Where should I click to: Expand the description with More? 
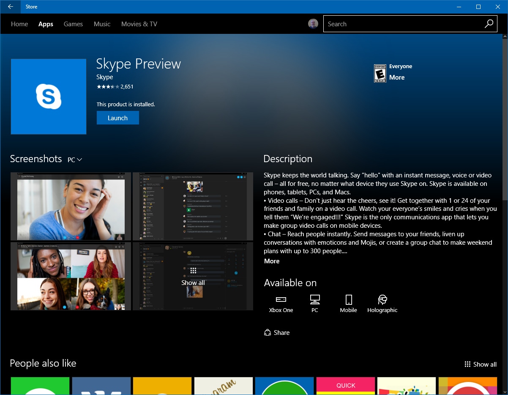coord(271,261)
